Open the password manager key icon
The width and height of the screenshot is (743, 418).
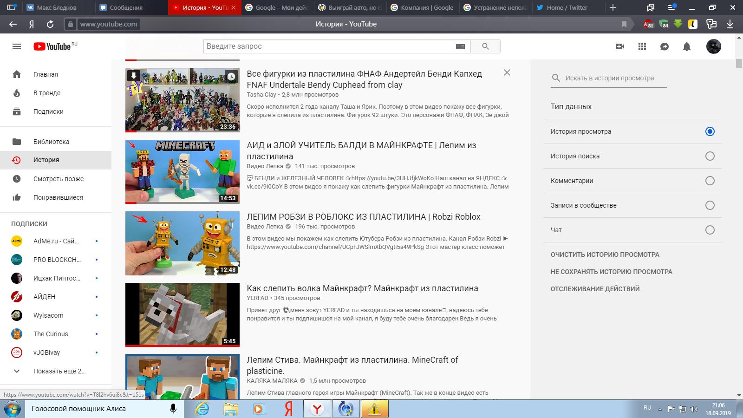click(x=711, y=24)
